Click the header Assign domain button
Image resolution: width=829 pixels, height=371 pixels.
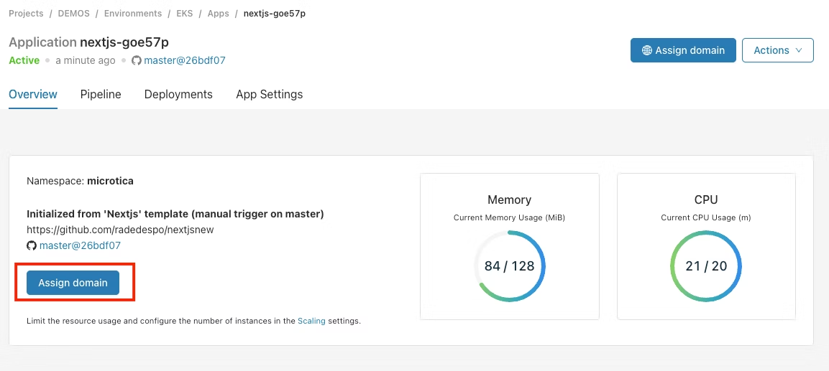[683, 50]
